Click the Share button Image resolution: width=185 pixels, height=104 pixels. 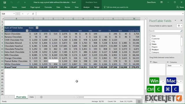coord(180,7)
